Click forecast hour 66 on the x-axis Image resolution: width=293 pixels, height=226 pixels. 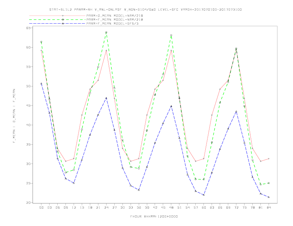220,208
